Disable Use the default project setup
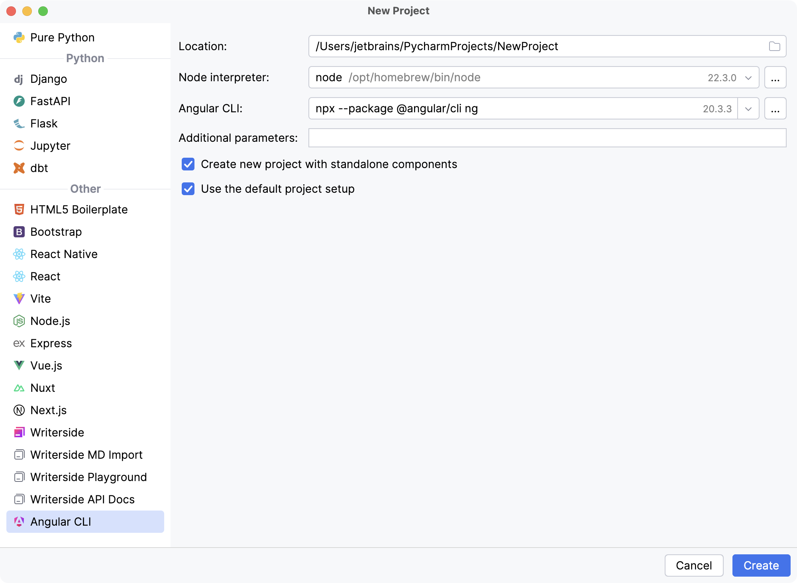This screenshot has width=797, height=583. [x=188, y=189]
